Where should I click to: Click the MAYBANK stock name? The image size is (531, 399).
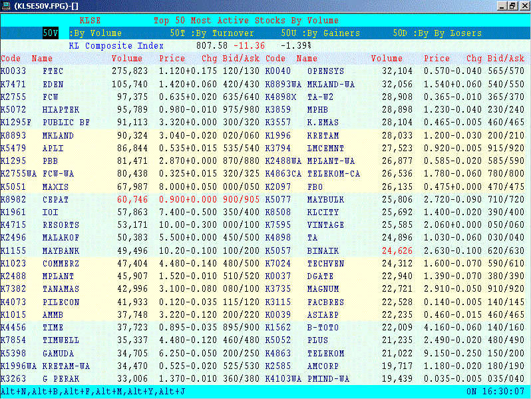tap(61, 251)
